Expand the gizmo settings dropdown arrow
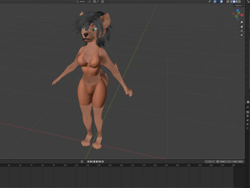This screenshot has width=250, height=188. point(218,2)
